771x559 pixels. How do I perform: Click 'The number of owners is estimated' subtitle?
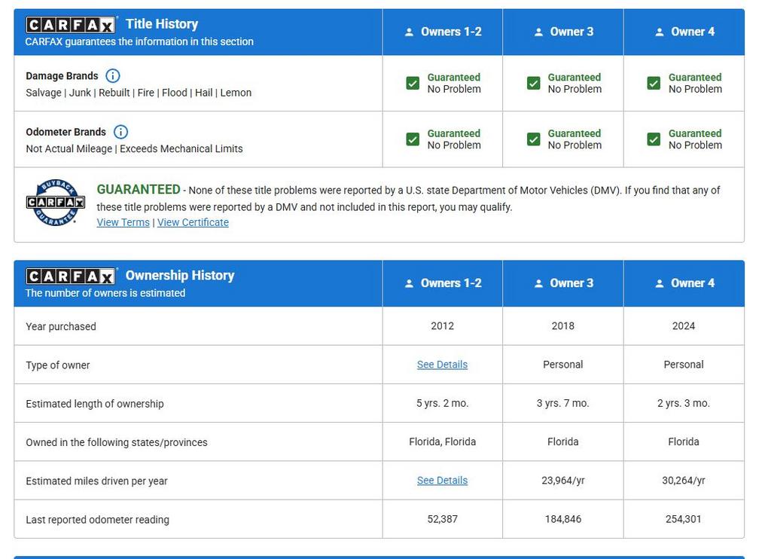105,293
